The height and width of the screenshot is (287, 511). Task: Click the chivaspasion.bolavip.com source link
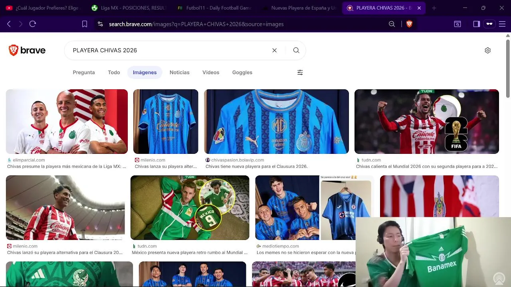click(x=238, y=160)
